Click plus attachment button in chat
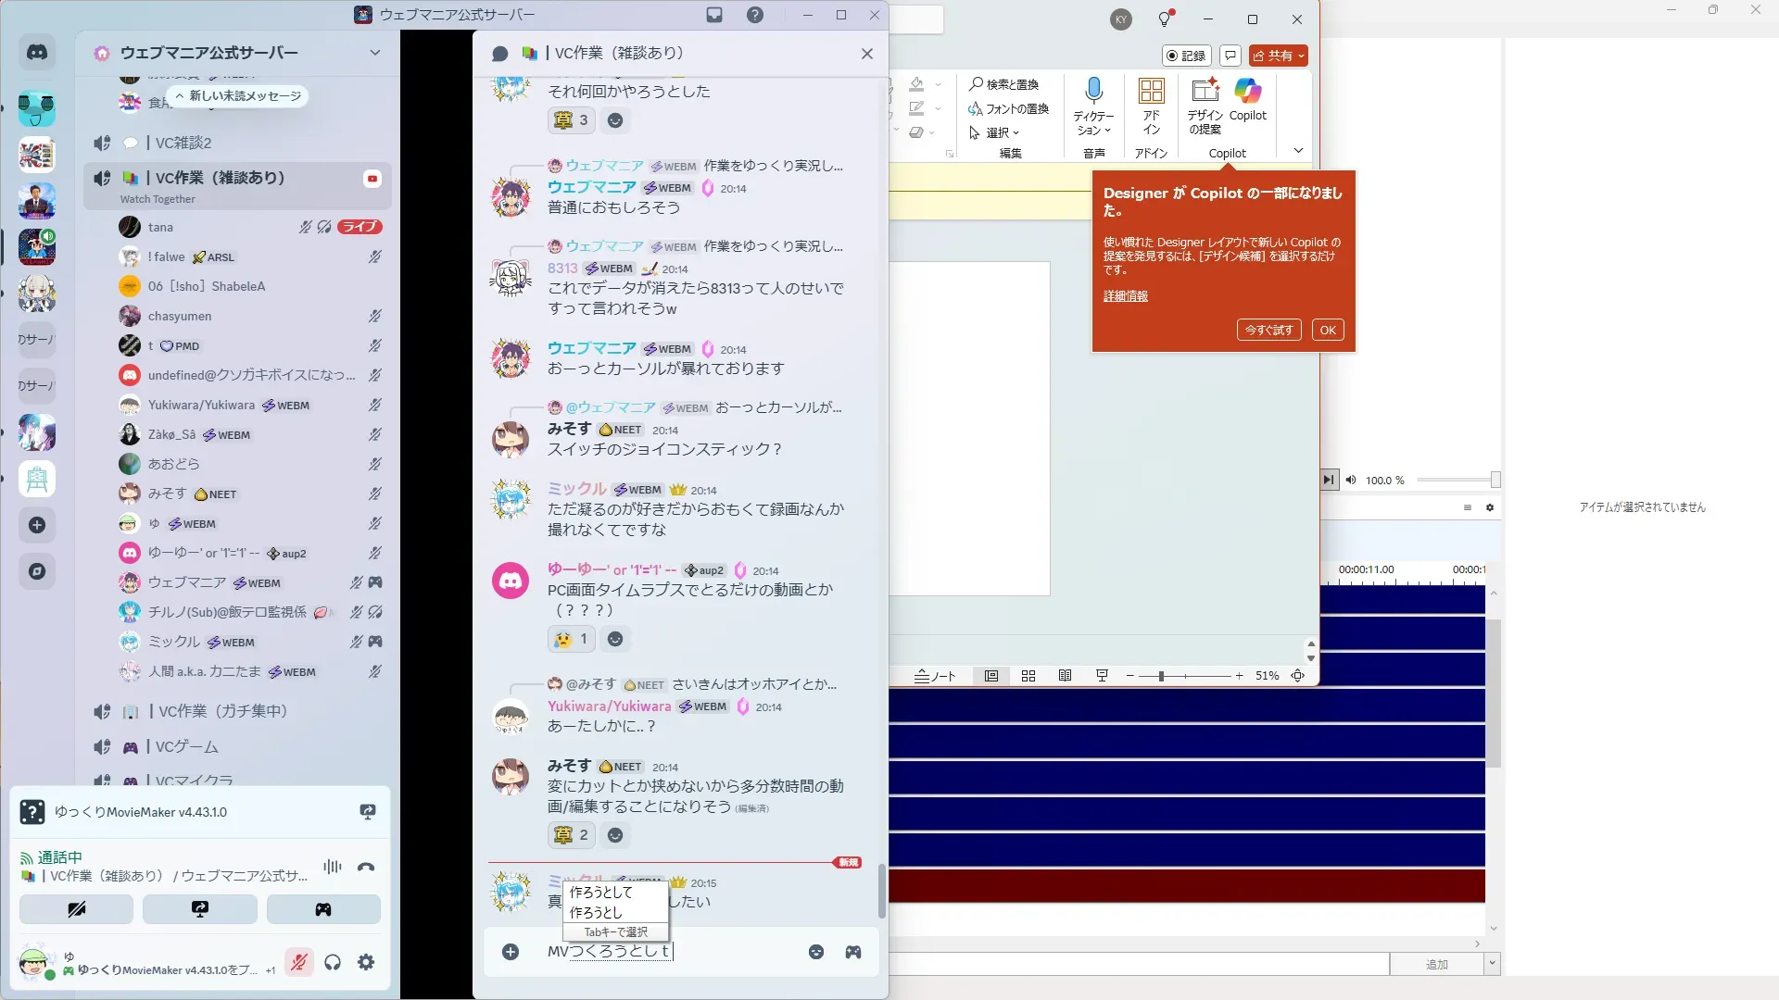The width and height of the screenshot is (1779, 1000). point(511,952)
